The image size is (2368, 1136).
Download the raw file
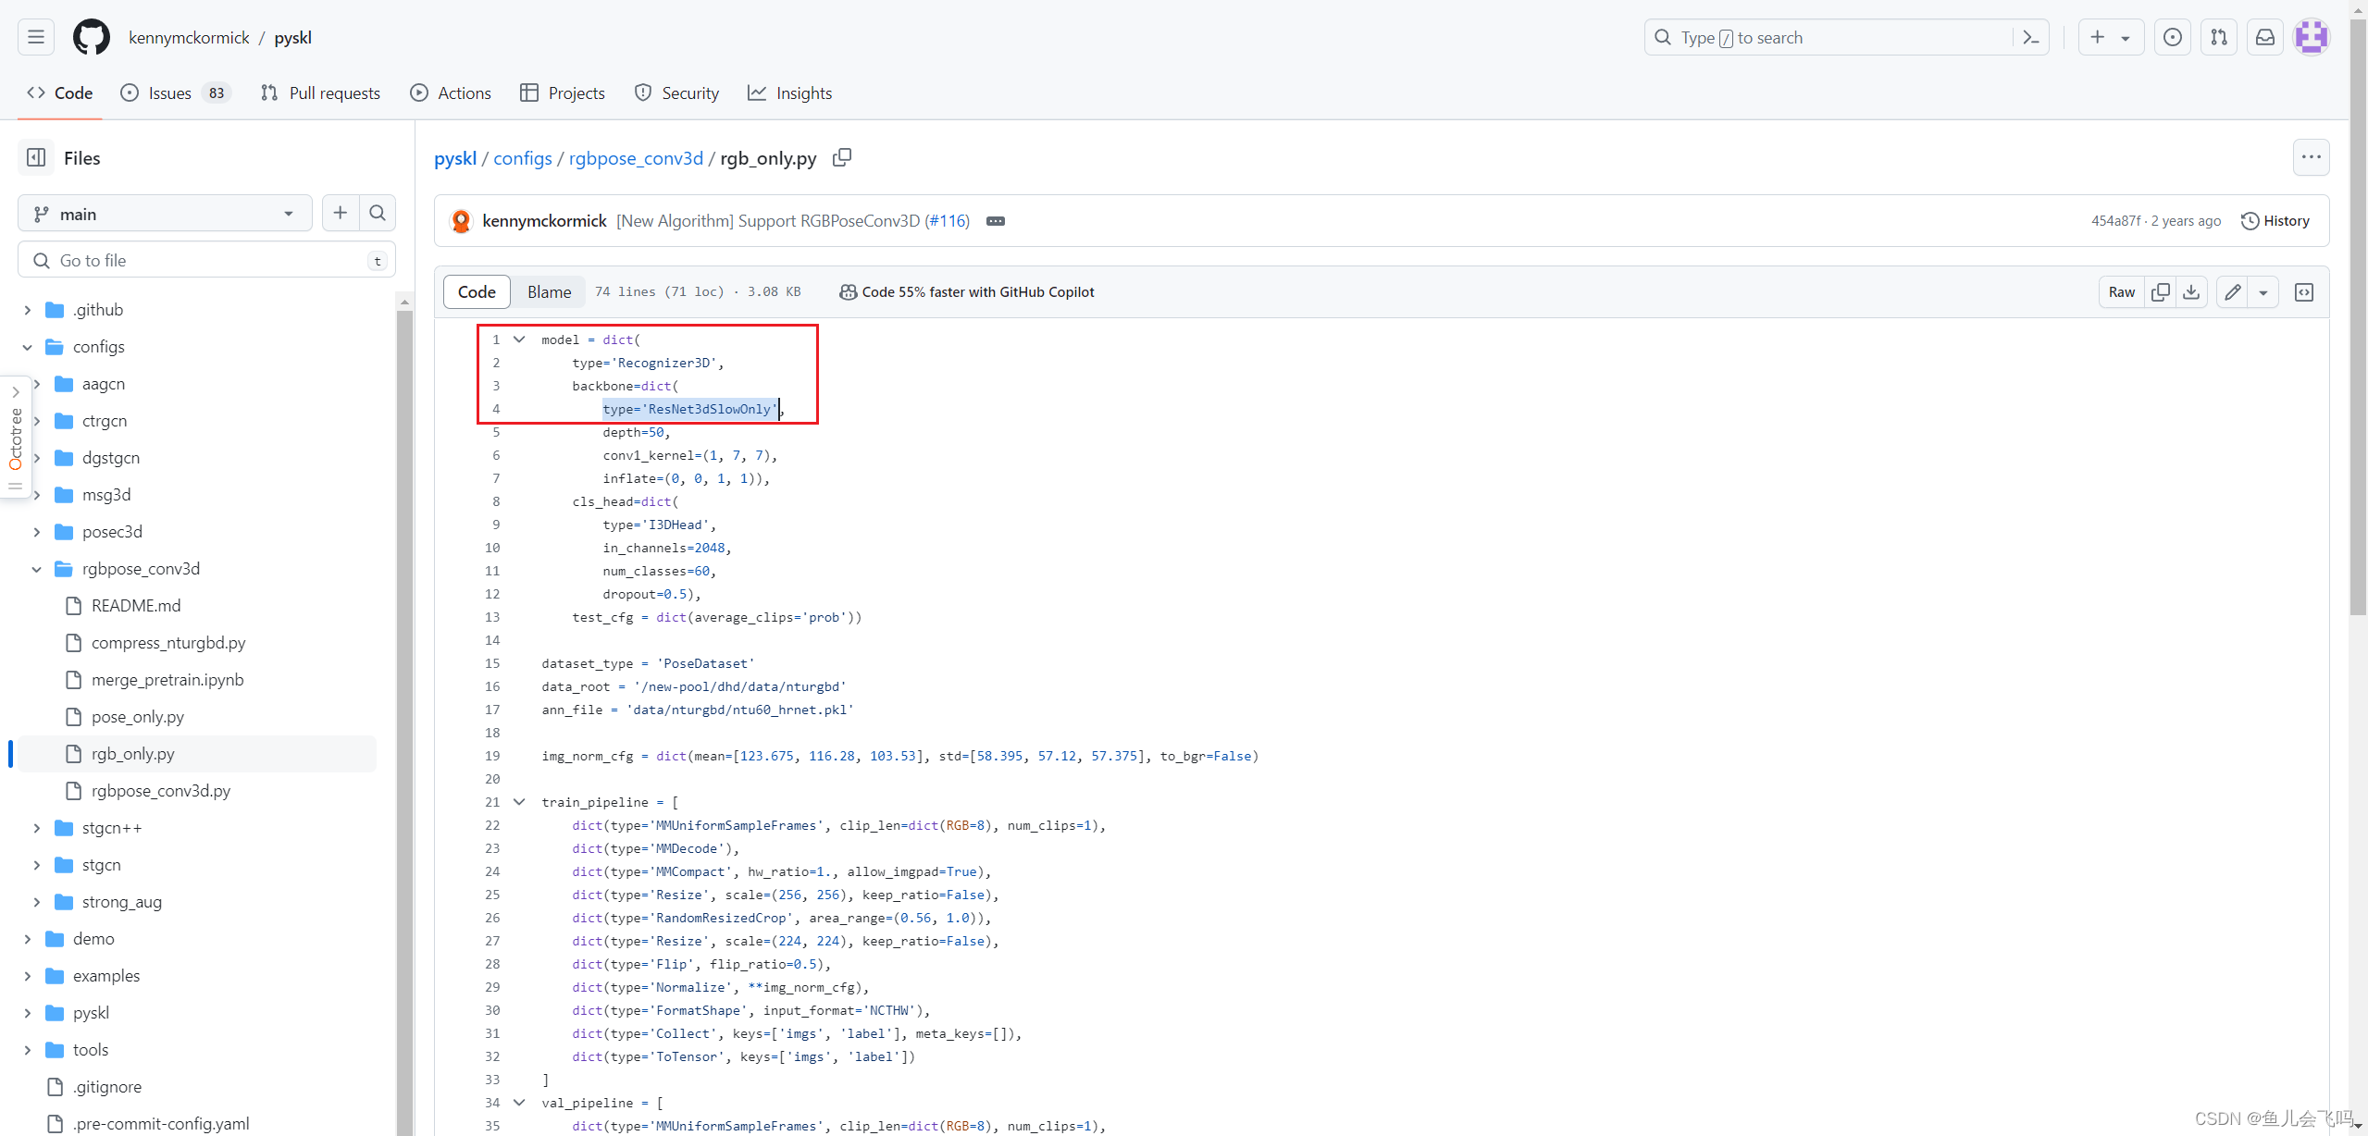[2191, 292]
